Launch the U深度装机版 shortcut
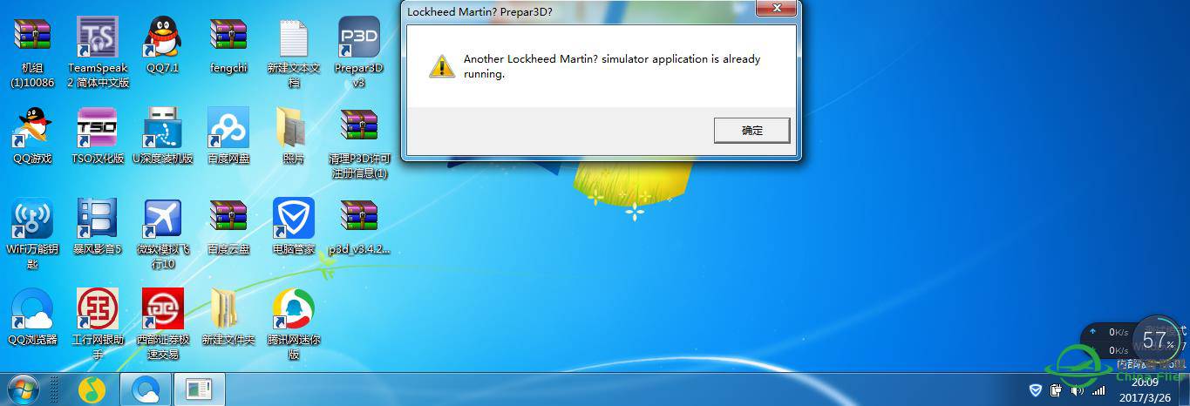 point(163,136)
